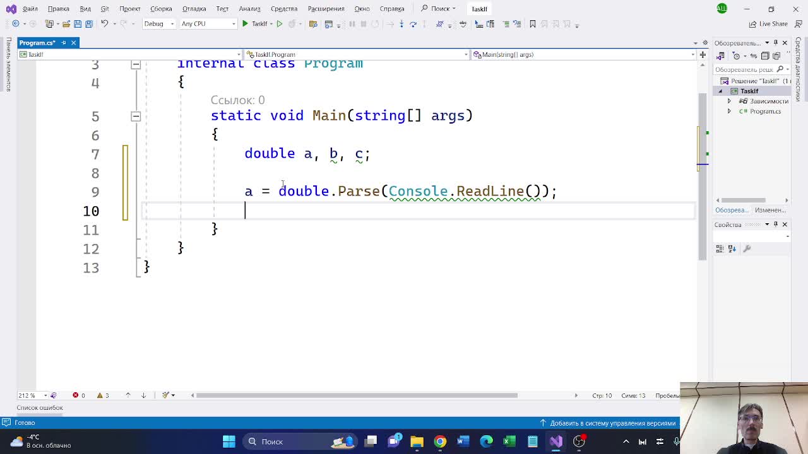The width and height of the screenshot is (808, 454).
Task: Open the Debug configuration dropdown
Action: tap(159, 24)
